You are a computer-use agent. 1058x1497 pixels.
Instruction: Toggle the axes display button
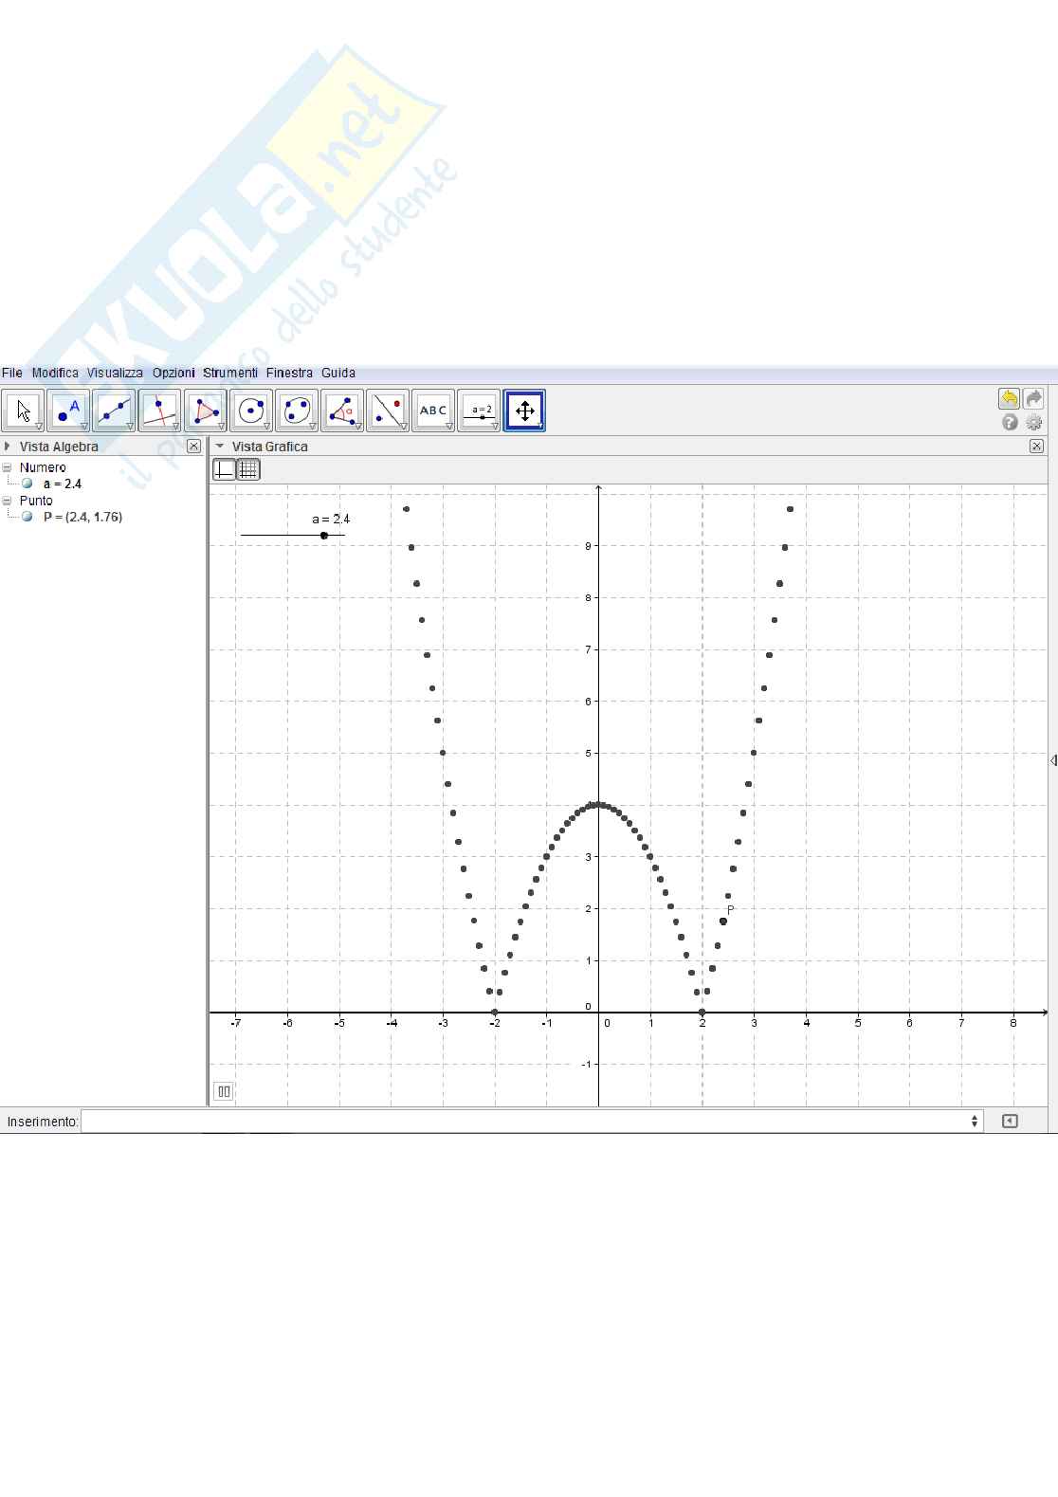(x=225, y=469)
